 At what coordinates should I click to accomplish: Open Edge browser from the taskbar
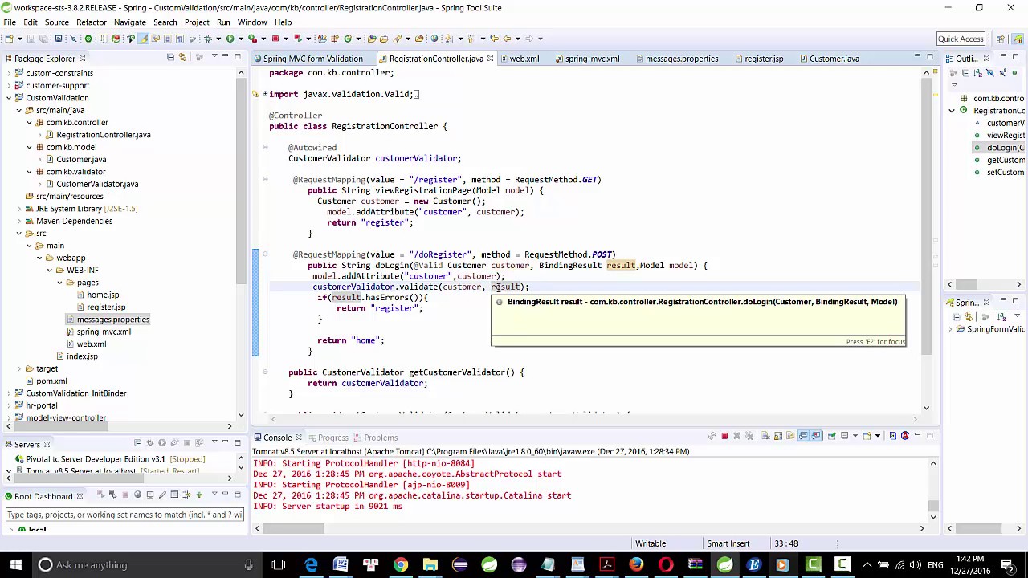(311, 565)
